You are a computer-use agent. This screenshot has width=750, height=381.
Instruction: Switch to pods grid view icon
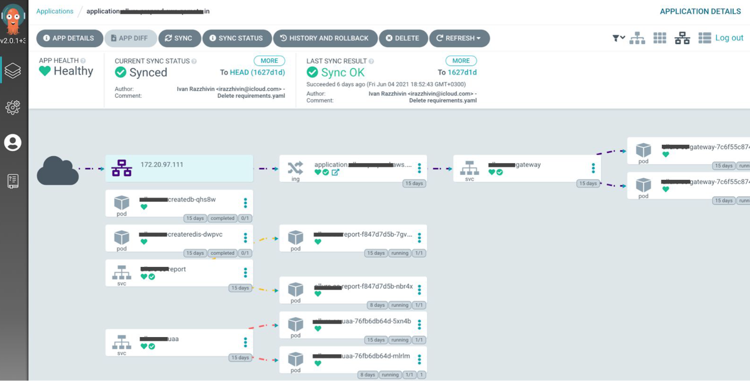click(660, 38)
